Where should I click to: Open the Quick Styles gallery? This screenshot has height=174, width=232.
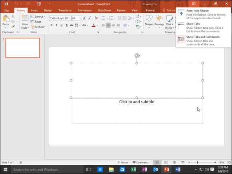(170, 22)
